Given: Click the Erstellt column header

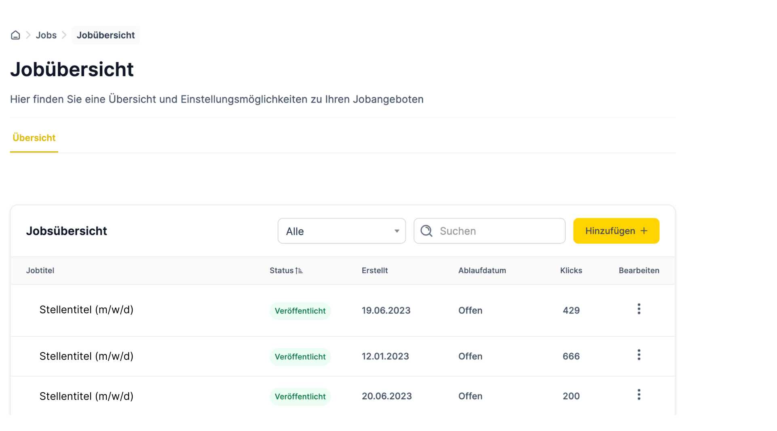Looking at the screenshot, I should pyautogui.click(x=375, y=271).
